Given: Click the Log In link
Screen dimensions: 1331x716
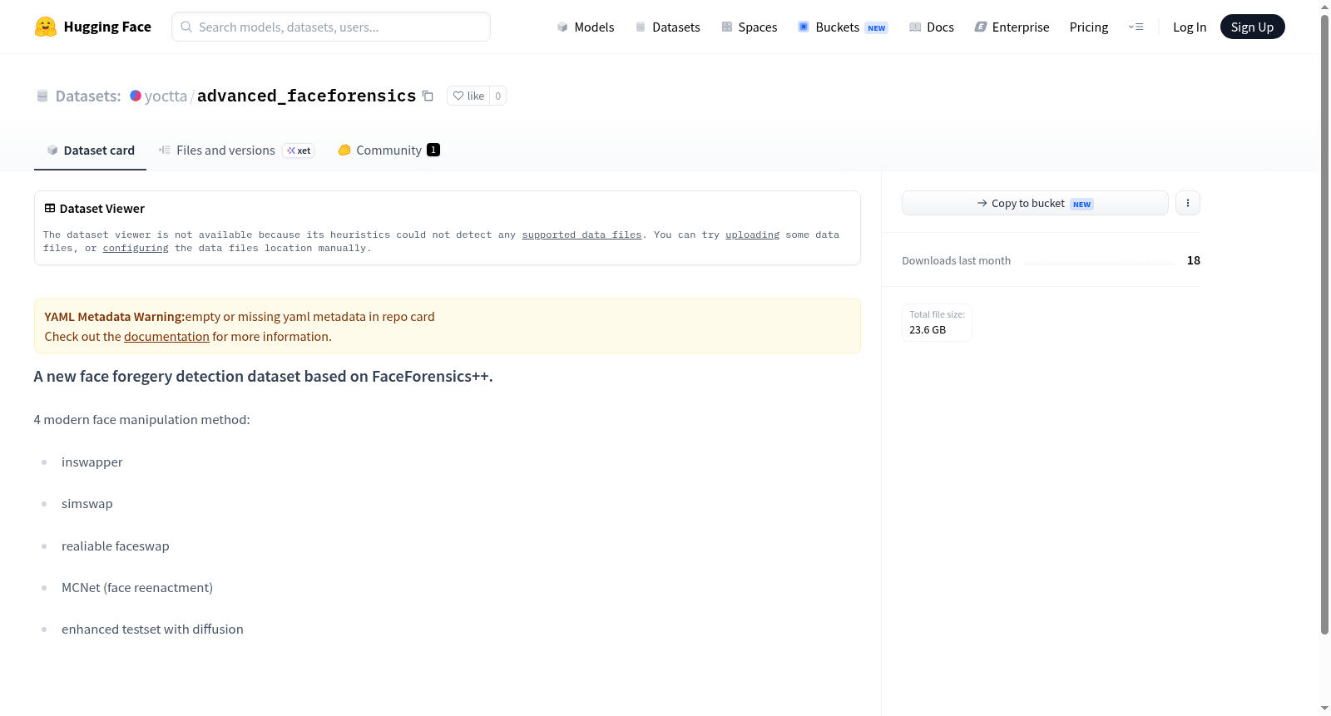Looking at the screenshot, I should coord(1190,27).
